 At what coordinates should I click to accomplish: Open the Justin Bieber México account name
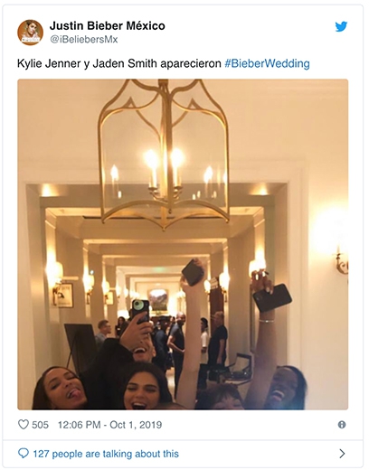point(108,25)
